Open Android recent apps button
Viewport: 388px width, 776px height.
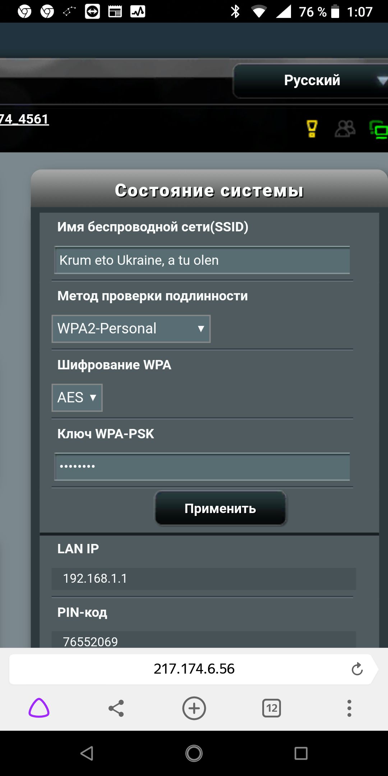click(301, 753)
